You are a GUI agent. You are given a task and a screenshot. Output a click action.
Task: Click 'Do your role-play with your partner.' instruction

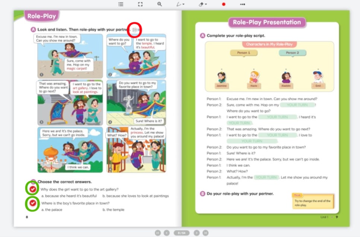[x=240, y=193]
